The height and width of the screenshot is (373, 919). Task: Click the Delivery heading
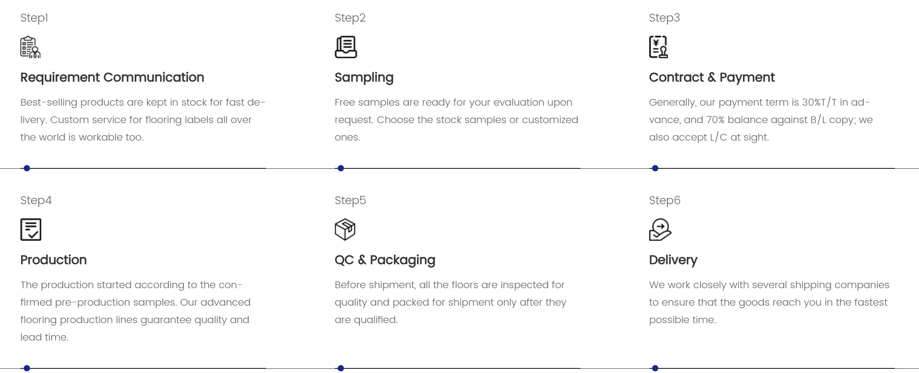tap(673, 260)
